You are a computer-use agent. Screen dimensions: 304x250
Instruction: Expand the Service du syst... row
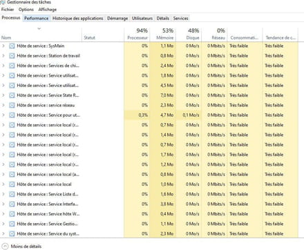pyautogui.click(x=3, y=234)
